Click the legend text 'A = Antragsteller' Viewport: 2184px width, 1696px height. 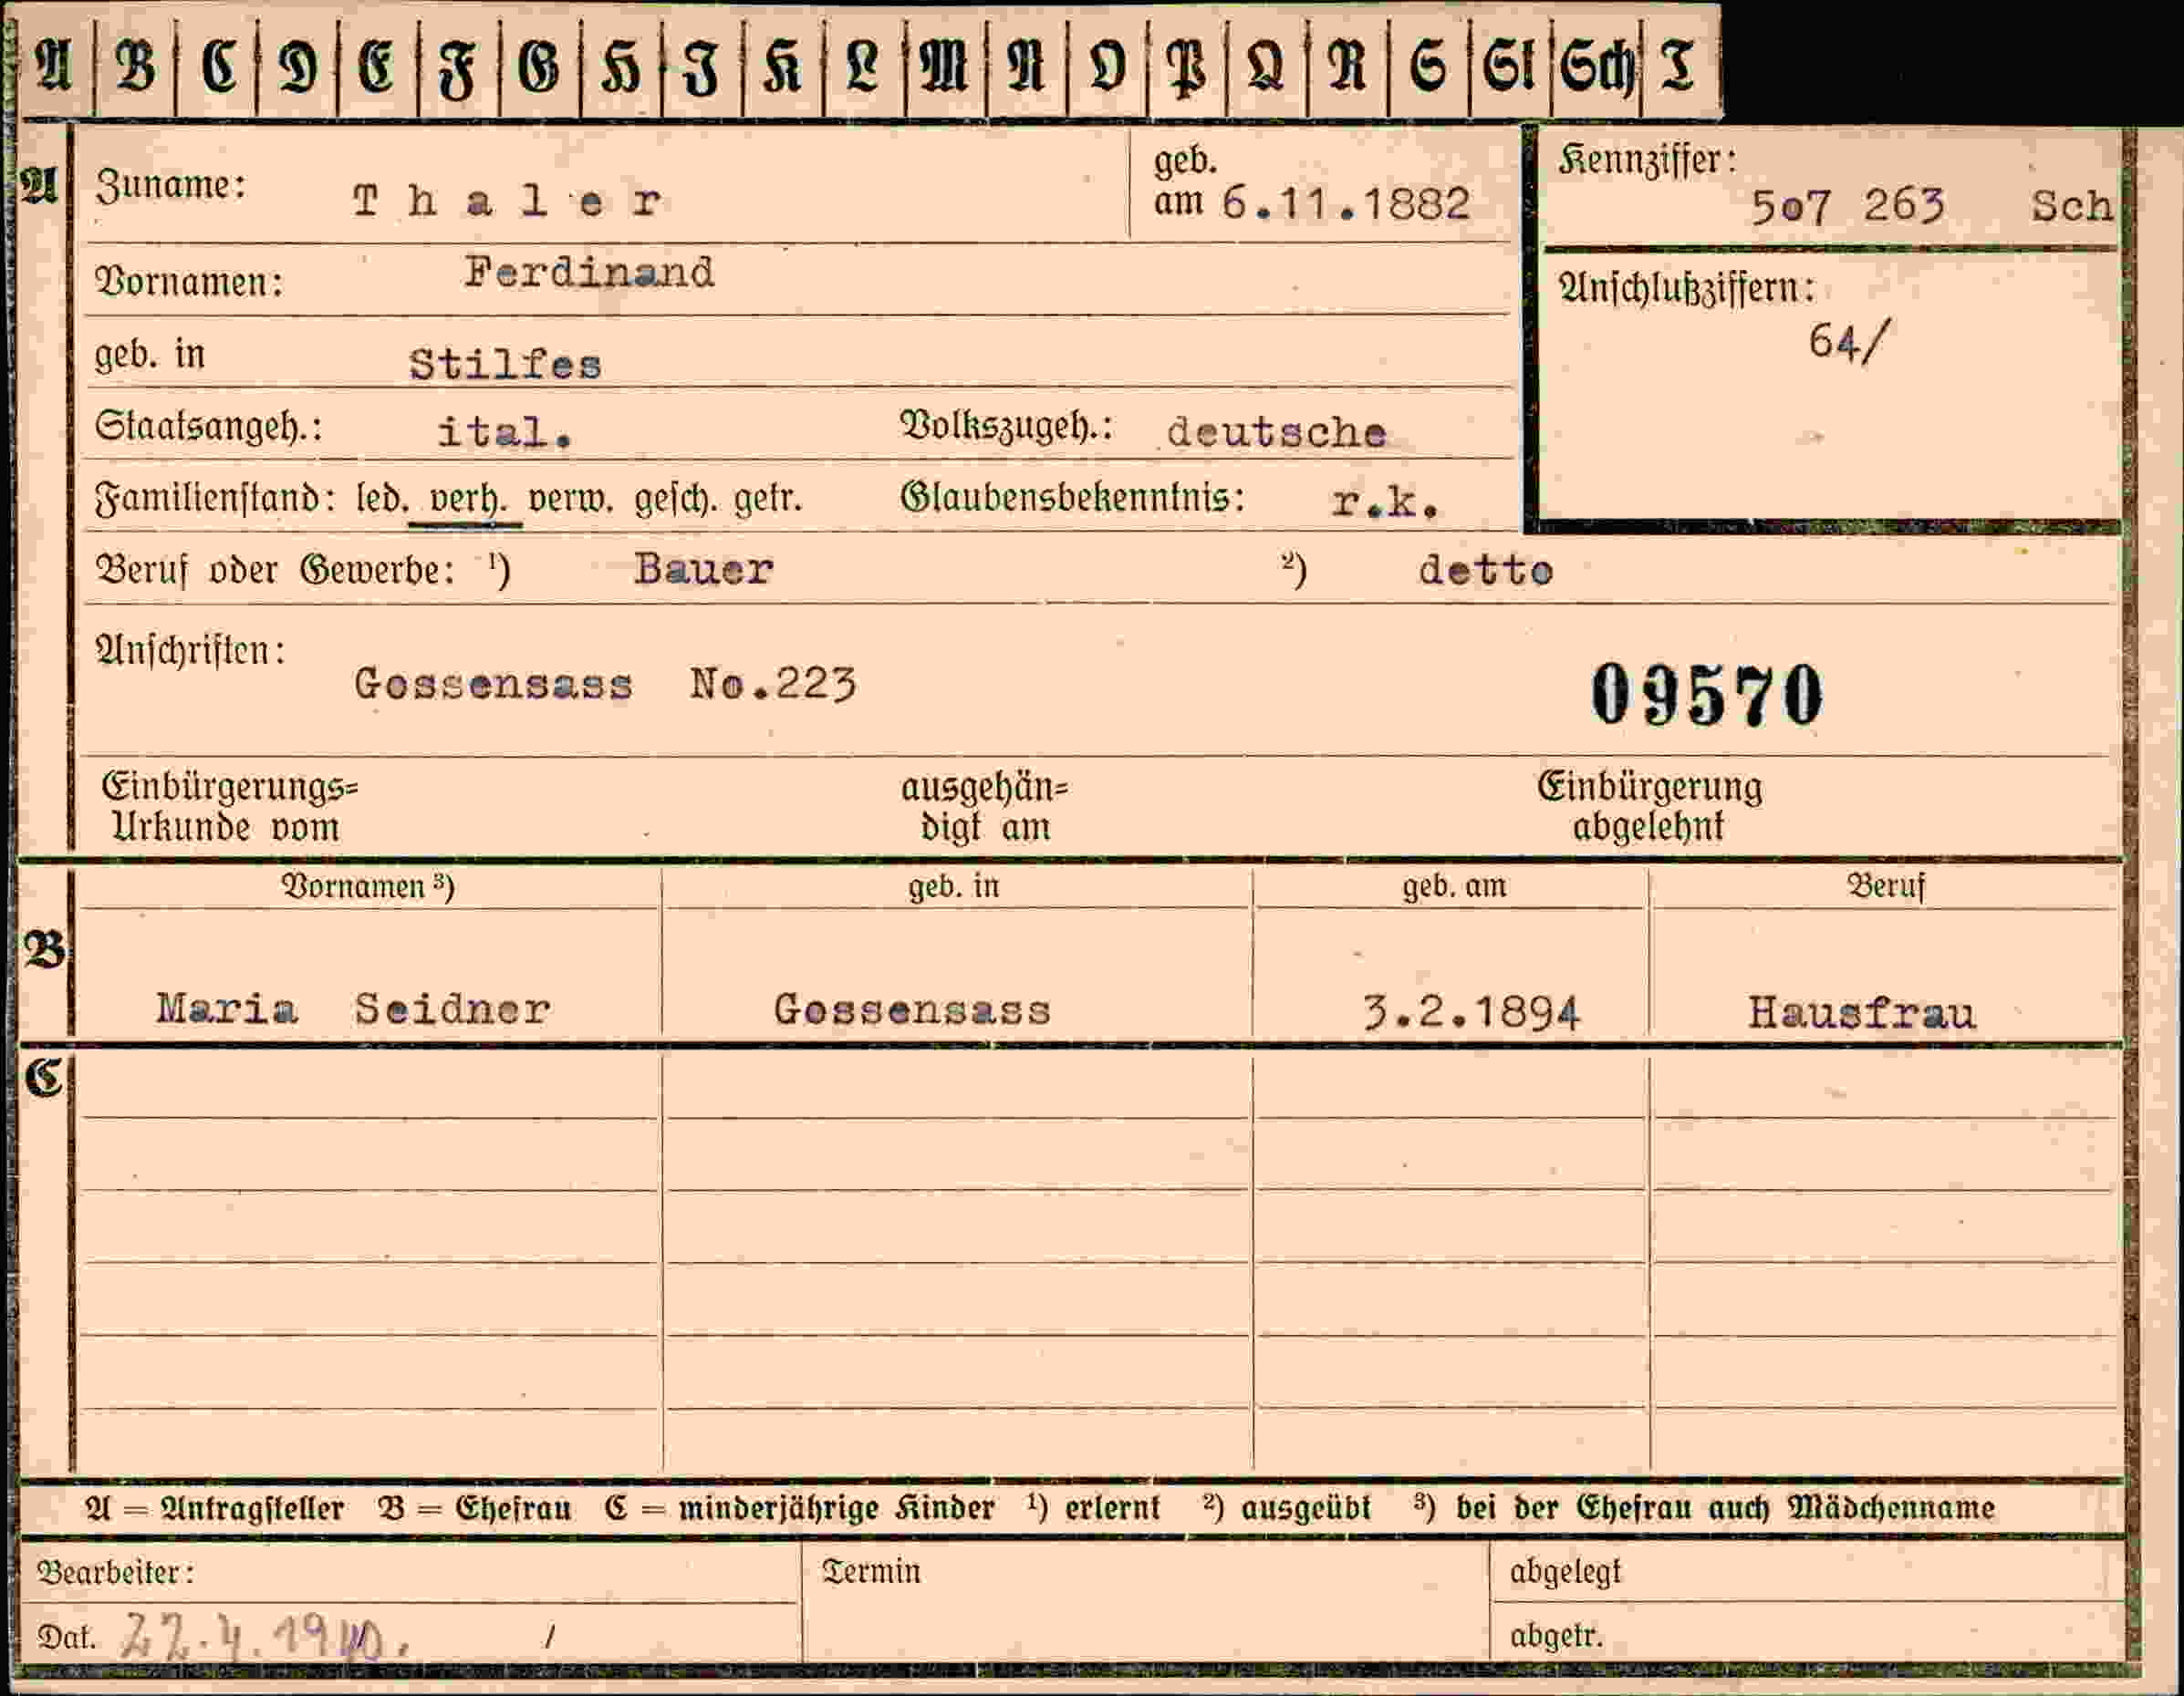click(214, 1508)
